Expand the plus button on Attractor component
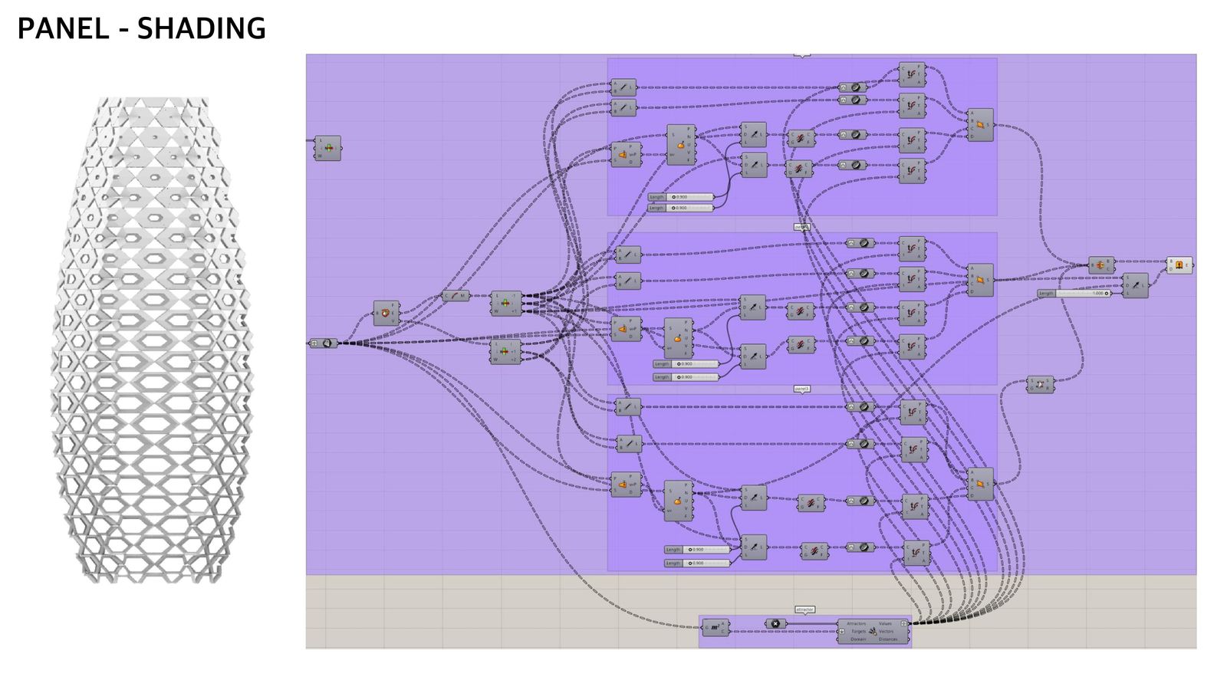 (842, 632)
